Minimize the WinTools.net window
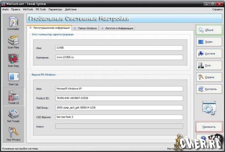Image resolution: width=225 pixels, height=152 pixels. point(207,4)
